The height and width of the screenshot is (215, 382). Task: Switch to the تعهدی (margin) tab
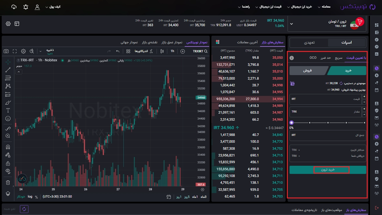[309, 42]
